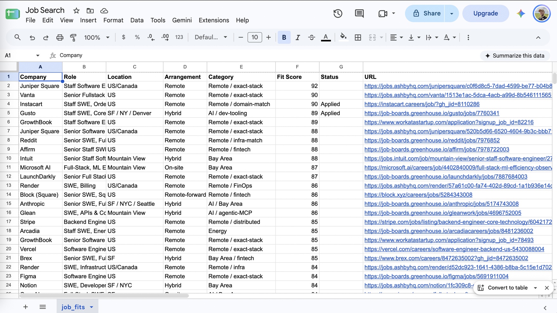Viewport: 557px width, 313px height.
Task: Open the Extensions menu
Action: pos(214,20)
